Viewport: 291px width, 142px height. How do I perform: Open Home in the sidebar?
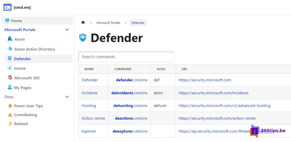coord(37,21)
